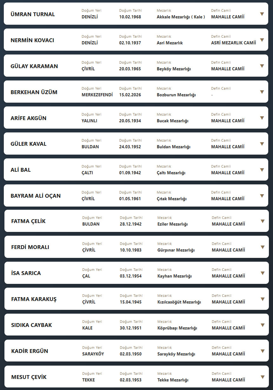Click the MESUT ÇEVİK expand arrow
Viewport: 273px width, 390px height.
point(263,377)
